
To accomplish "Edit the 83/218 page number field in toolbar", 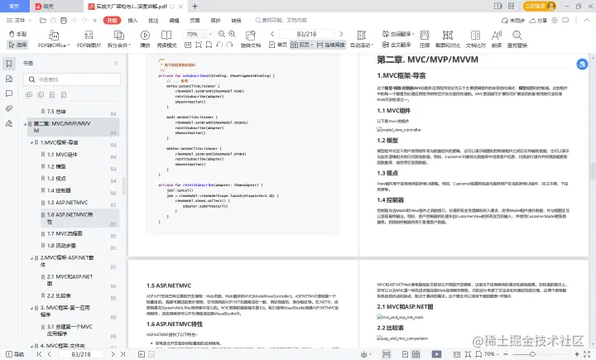I will click(307, 34).
